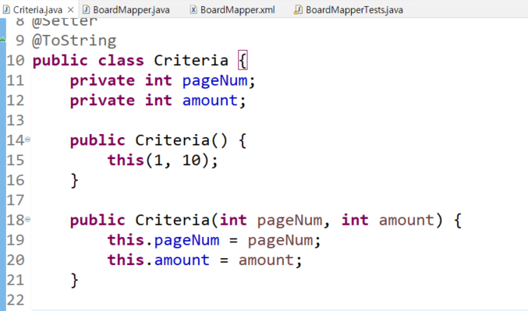Click line number 22 in the gutter
Screen dimensions: 528x311
pyautogui.click(x=16, y=300)
